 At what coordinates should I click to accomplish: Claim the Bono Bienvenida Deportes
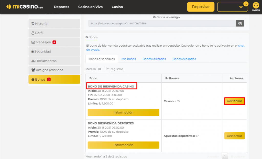[x=234, y=136]
